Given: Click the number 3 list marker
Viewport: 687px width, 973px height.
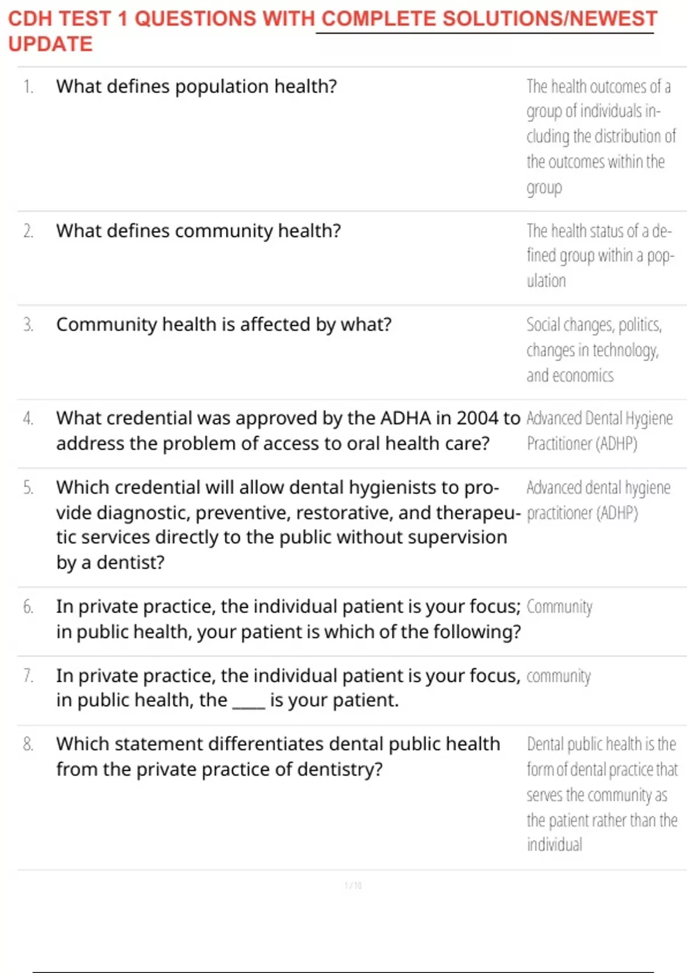Looking at the screenshot, I should pyautogui.click(x=28, y=325).
